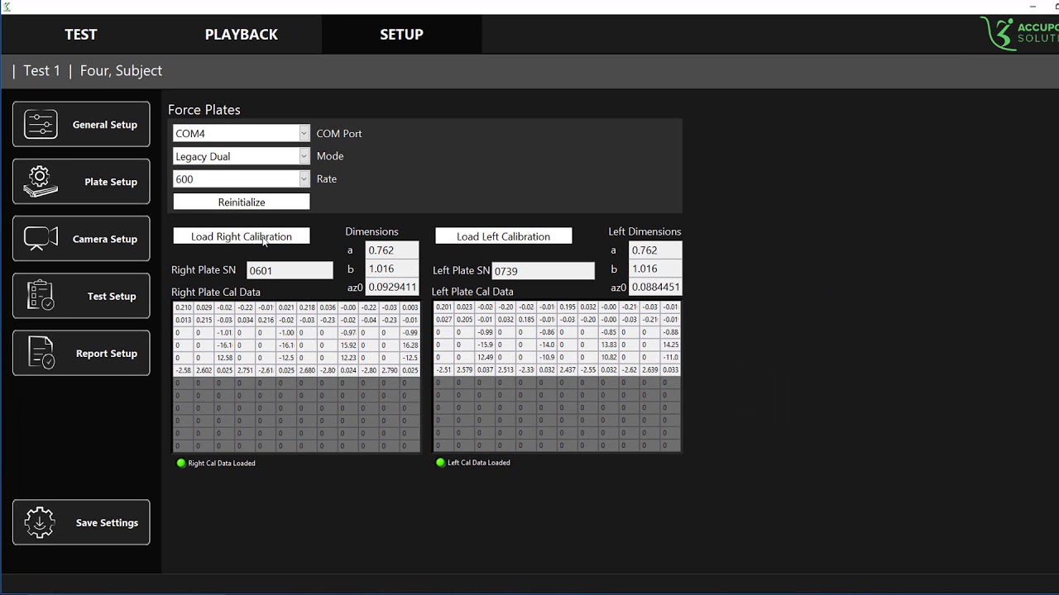Expand the Mode dropdown arrow
Viewport: 1059px width, 595px height.
pos(304,156)
